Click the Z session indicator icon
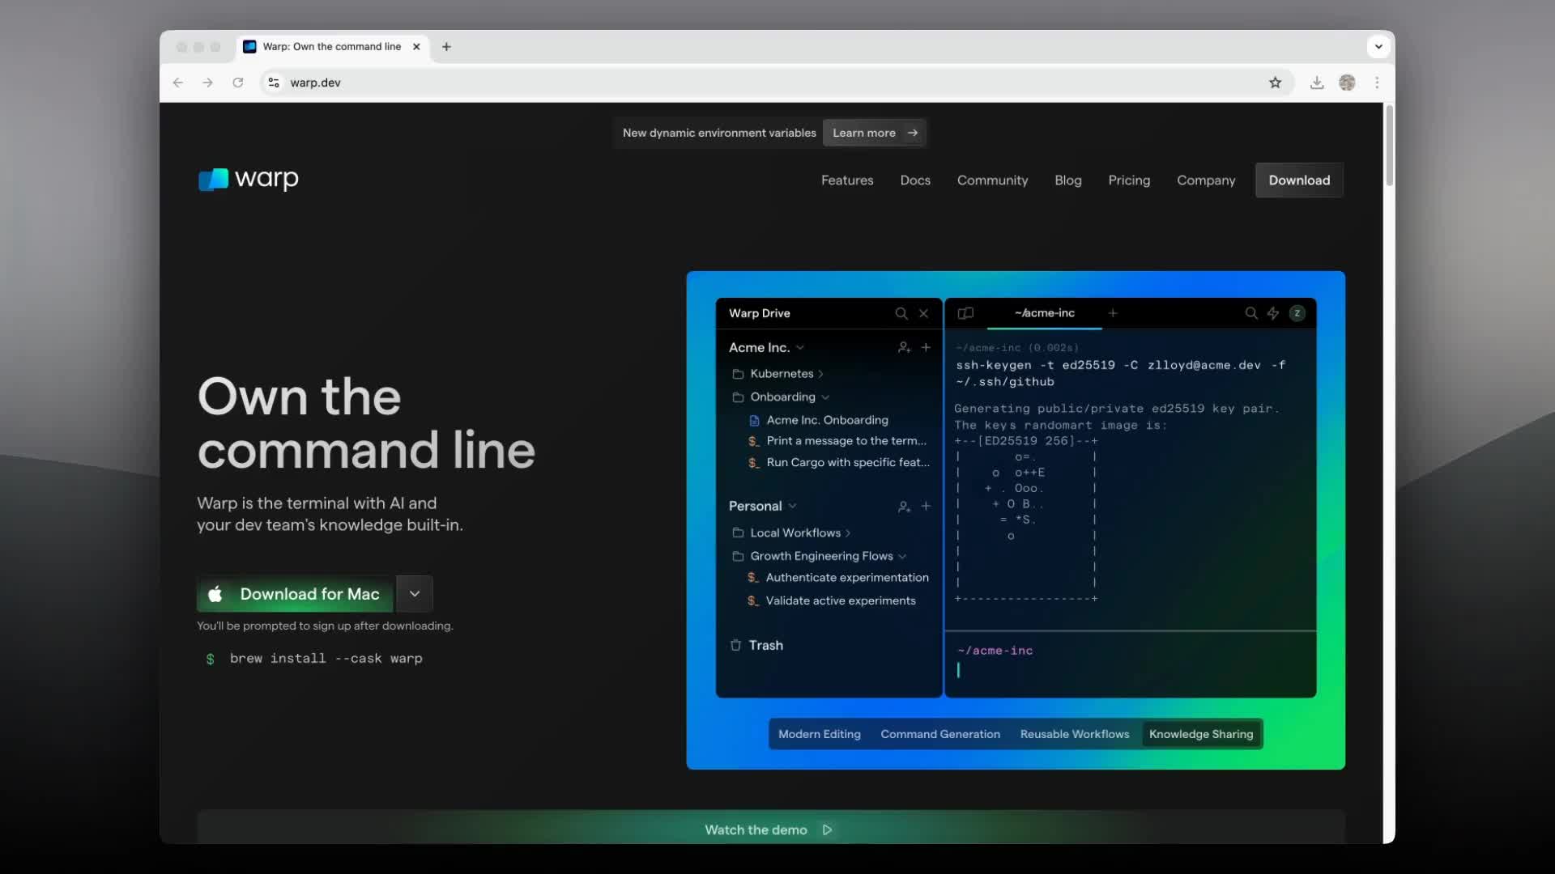 (x=1297, y=312)
